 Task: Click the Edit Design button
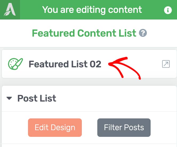(x=55, y=127)
